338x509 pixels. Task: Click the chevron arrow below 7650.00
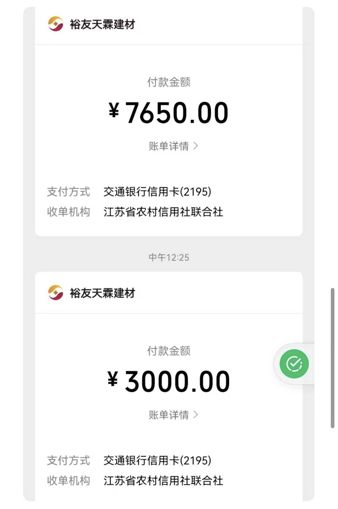[196, 146]
